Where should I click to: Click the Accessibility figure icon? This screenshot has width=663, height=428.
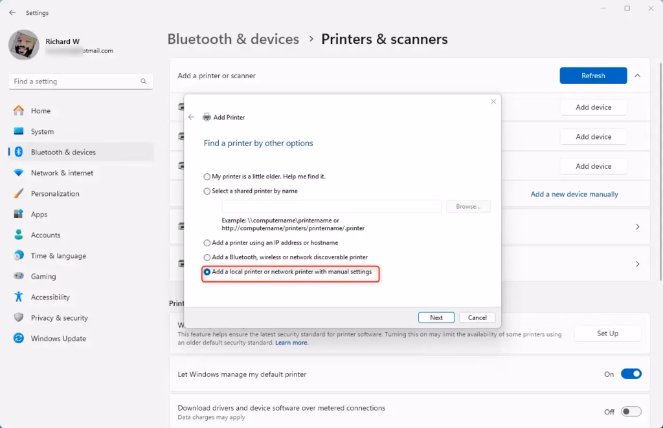[19, 297]
